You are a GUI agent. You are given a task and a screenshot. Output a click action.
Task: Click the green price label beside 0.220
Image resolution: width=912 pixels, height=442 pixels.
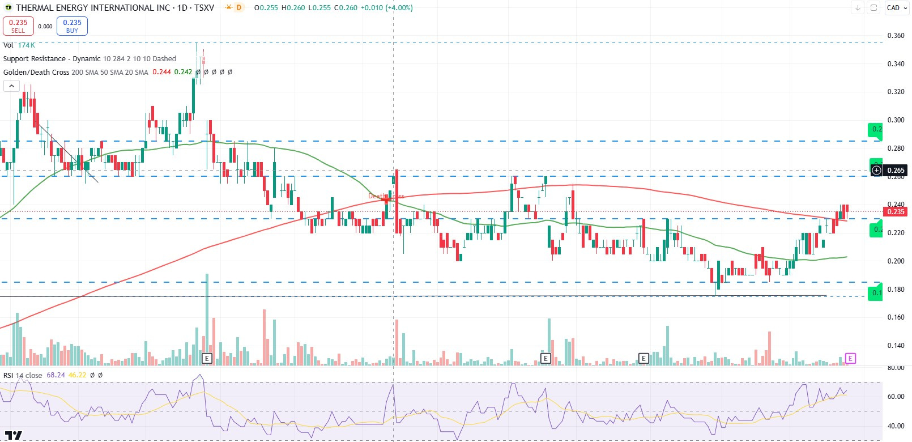point(876,229)
